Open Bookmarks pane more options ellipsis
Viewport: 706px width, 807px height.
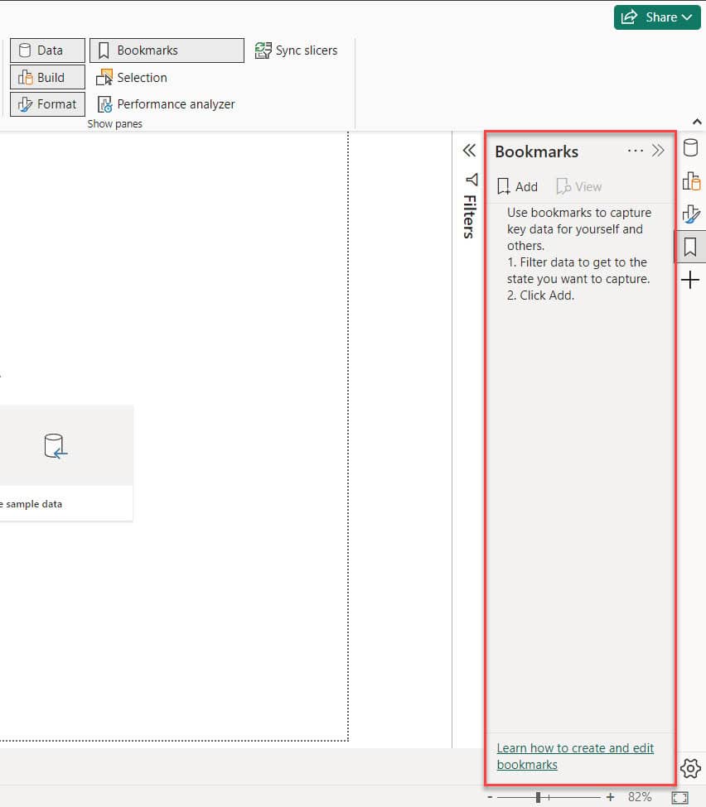(636, 151)
